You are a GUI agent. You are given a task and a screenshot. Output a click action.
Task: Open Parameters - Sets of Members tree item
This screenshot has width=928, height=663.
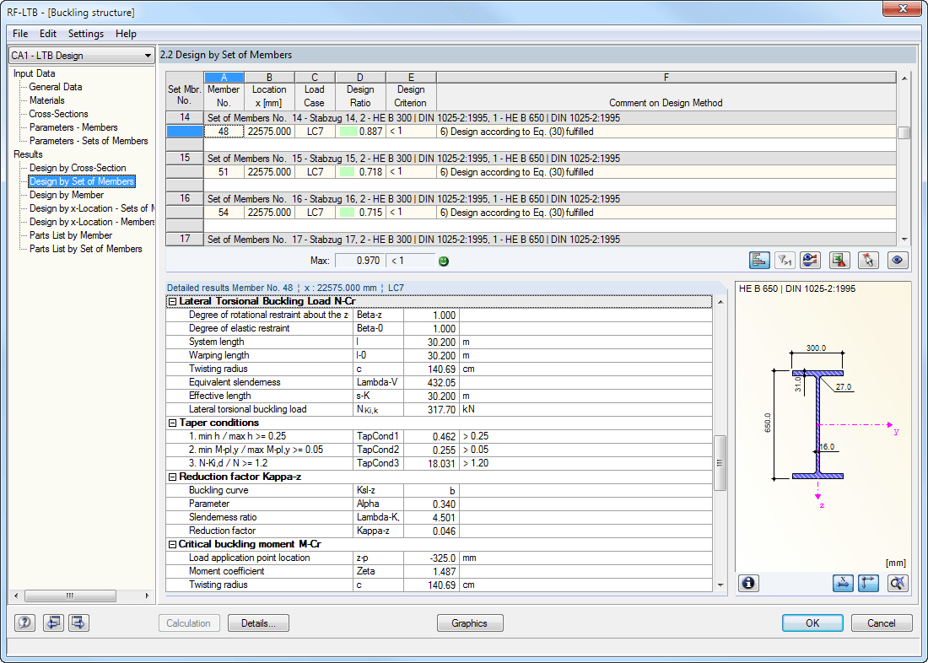click(x=89, y=141)
